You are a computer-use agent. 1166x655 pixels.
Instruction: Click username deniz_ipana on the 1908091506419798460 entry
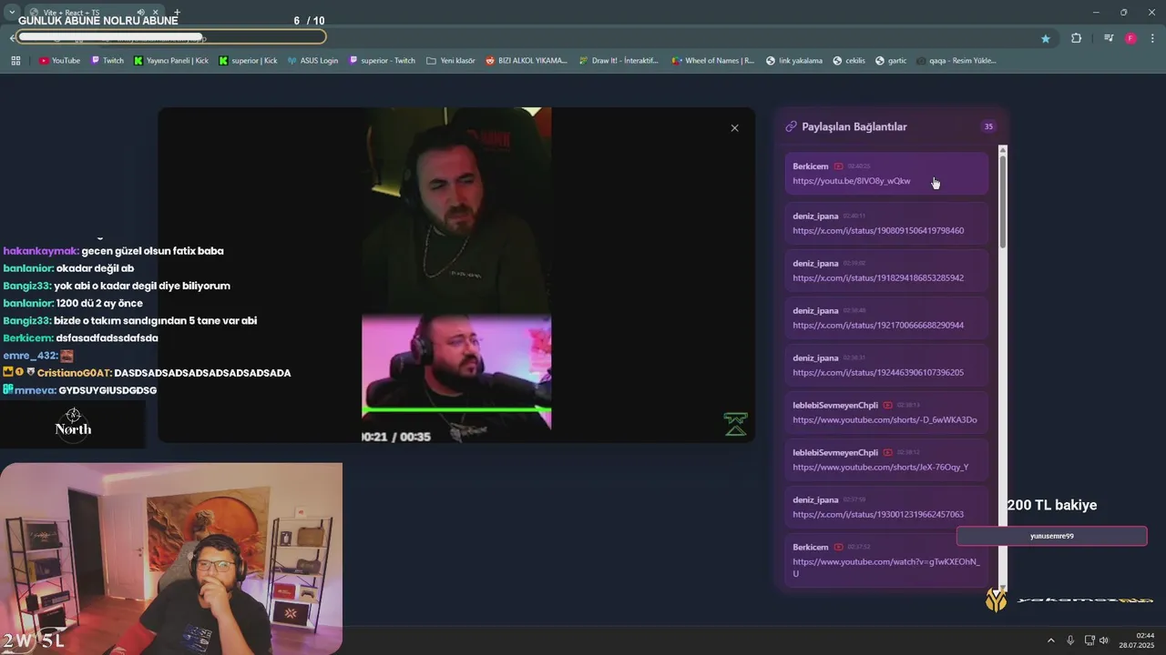[815, 216]
